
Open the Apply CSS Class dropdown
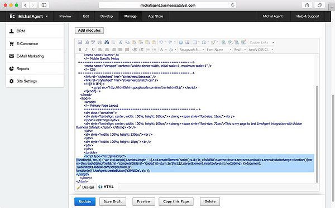[x=261, y=49]
